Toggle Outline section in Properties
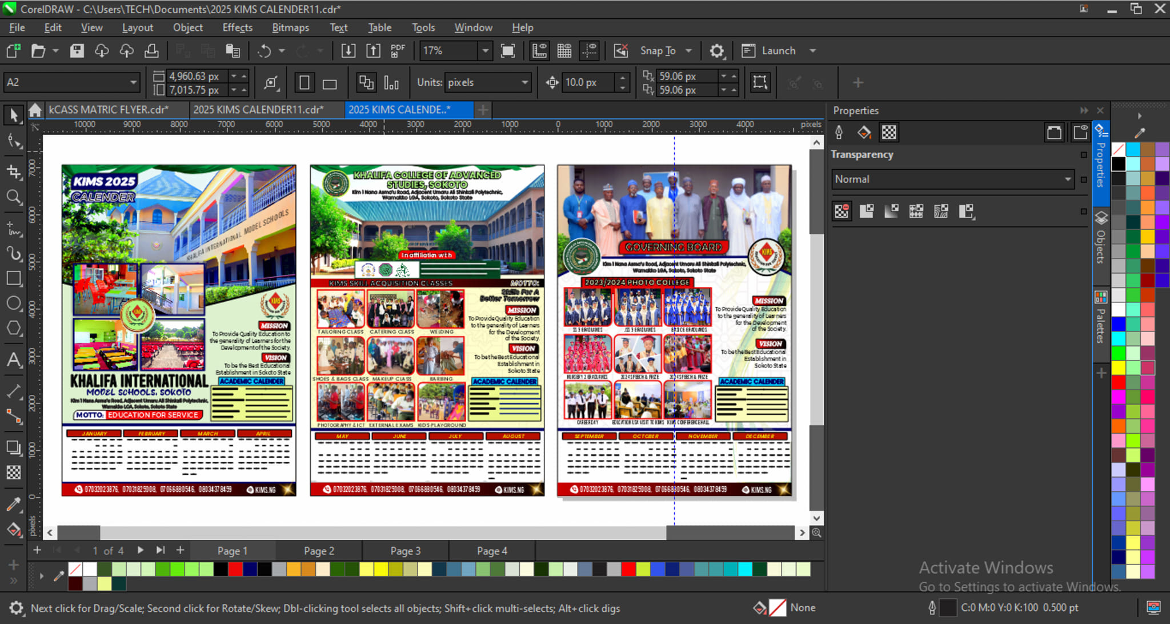1170x624 pixels. click(x=839, y=133)
